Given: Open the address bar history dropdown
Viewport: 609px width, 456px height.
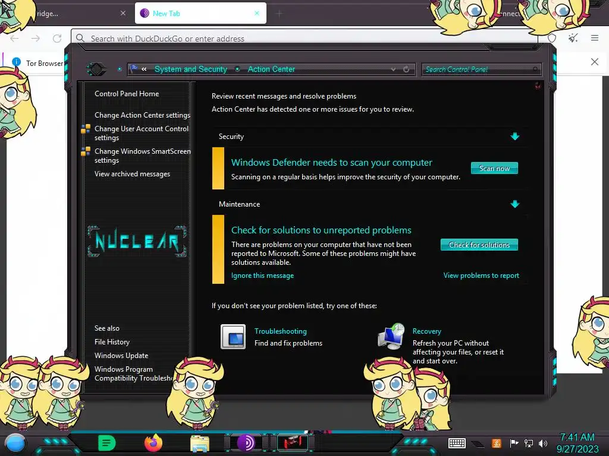Looking at the screenshot, I should pyautogui.click(x=394, y=69).
